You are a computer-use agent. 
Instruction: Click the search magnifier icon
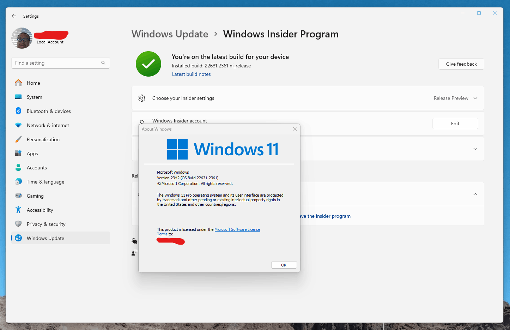pos(103,63)
